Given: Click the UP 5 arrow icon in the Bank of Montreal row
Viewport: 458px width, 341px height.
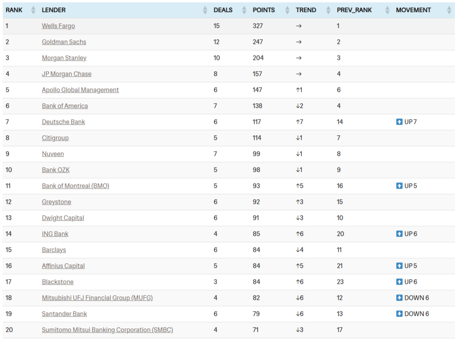Looking at the screenshot, I should (399, 186).
